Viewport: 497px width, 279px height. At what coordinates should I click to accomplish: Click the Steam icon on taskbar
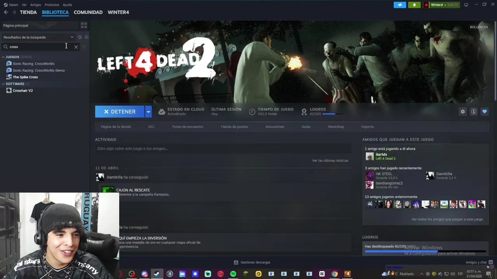[x=157, y=274]
